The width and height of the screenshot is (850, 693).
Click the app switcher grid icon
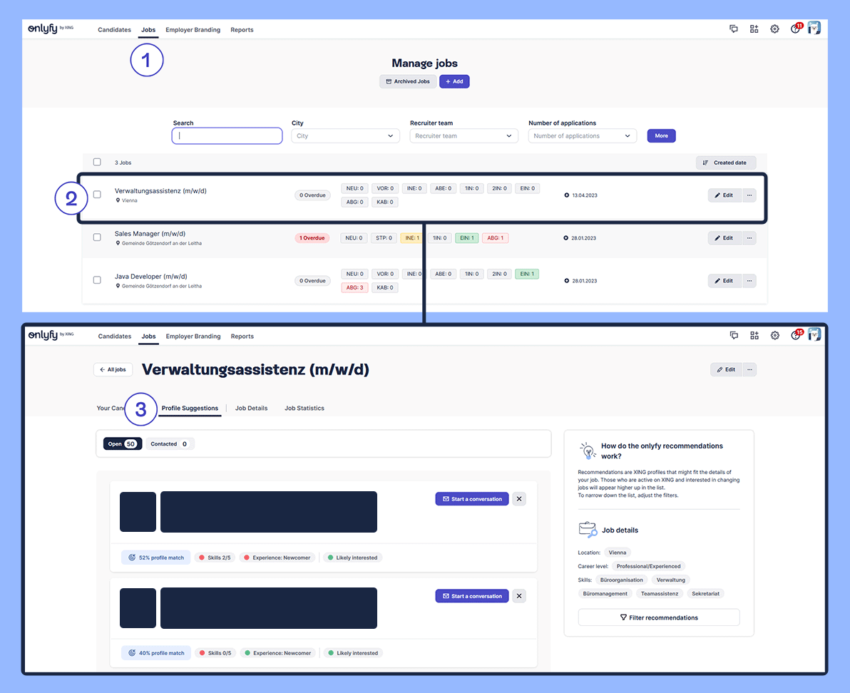[754, 29]
